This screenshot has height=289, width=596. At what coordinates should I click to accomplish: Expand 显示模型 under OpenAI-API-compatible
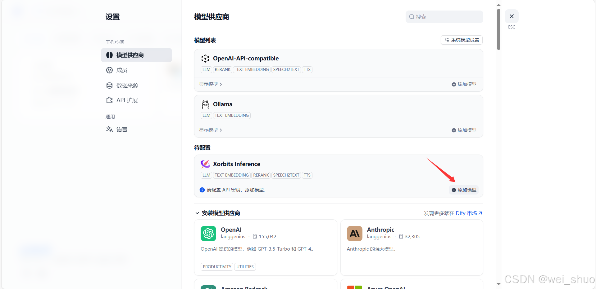(x=211, y=84)
